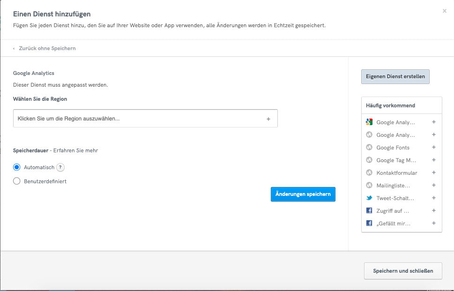Click the "Änderungen speichern" button

coord(303,194)
